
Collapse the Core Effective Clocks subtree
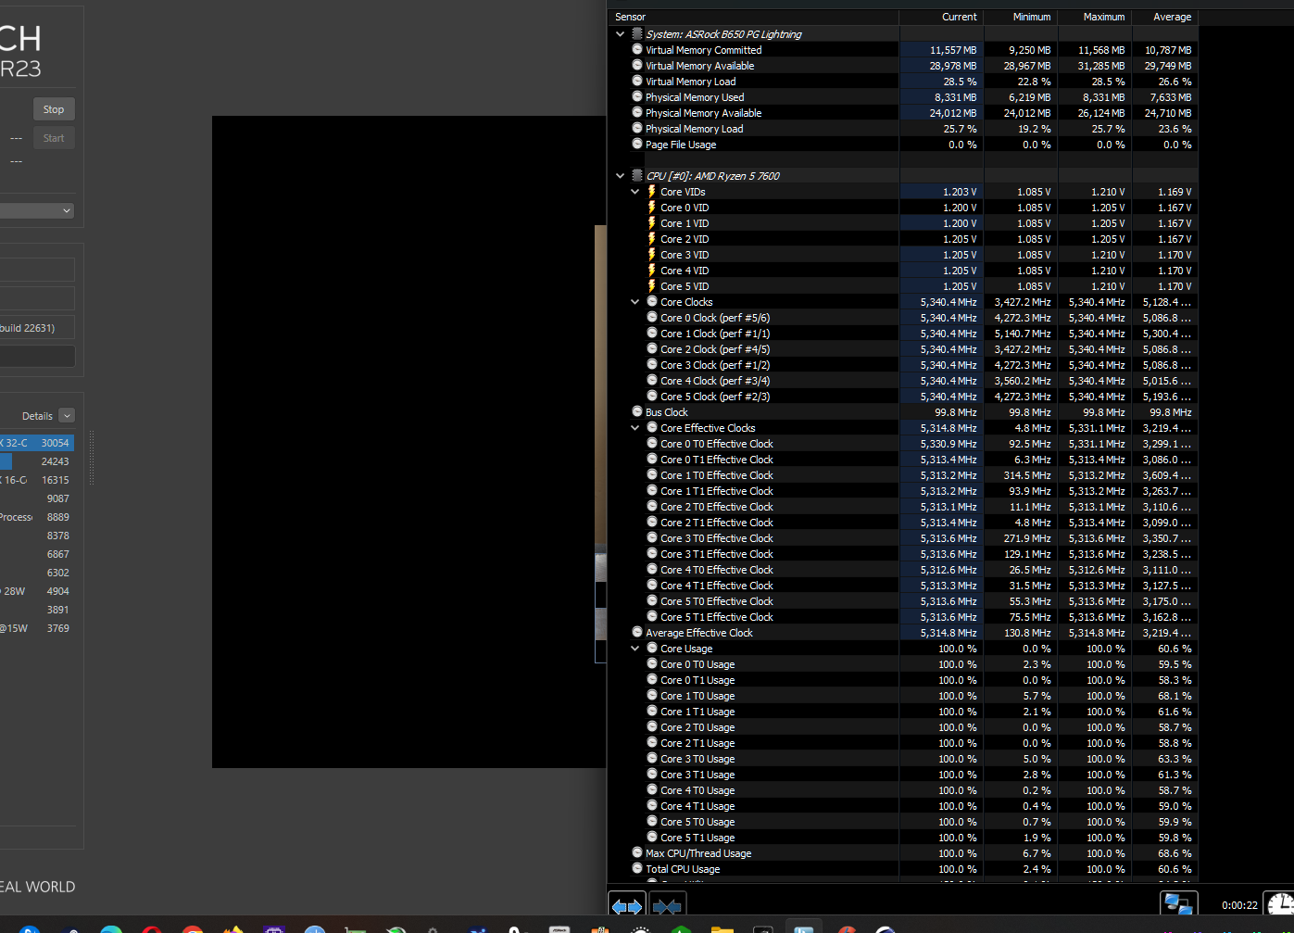634,428
